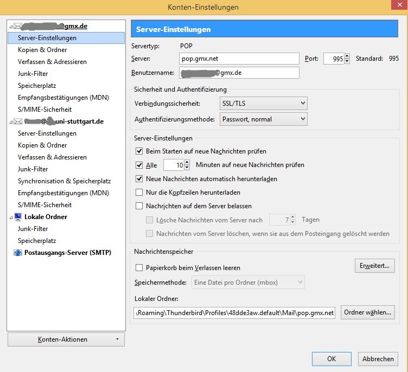Open Empfangsbestätigungen (MDN) under gmx.de
Viewport: 408px width, 372px height.
click(63, 98)
